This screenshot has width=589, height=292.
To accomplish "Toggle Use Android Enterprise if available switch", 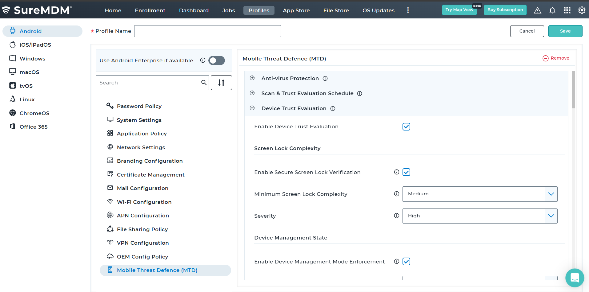I will click(217, 60).
